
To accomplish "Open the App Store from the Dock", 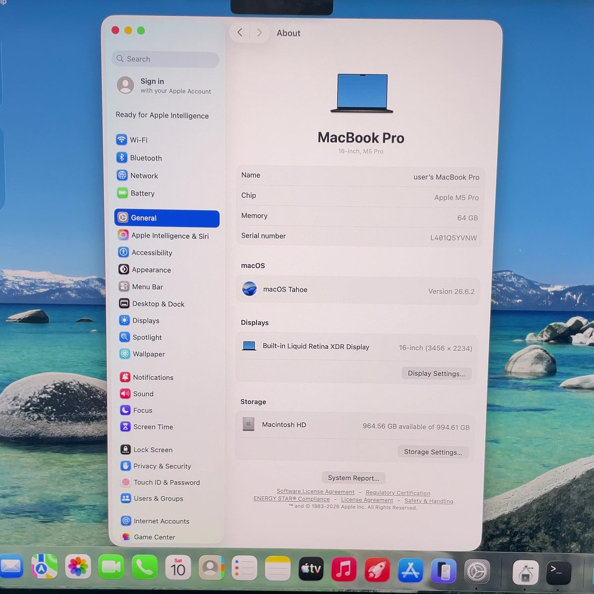I will (410, 570).
